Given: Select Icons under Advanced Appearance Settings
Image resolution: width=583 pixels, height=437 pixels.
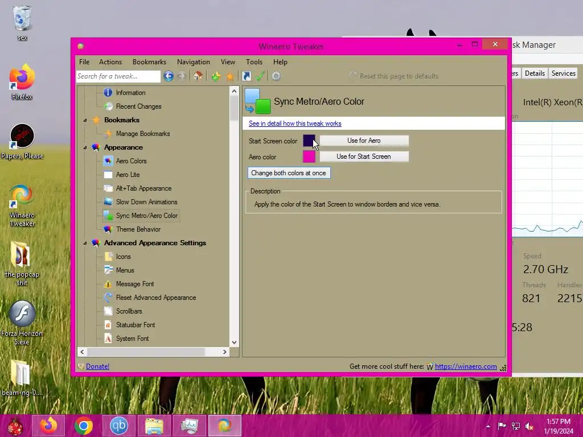Looking at the screenshot, I should coord(123,257).
